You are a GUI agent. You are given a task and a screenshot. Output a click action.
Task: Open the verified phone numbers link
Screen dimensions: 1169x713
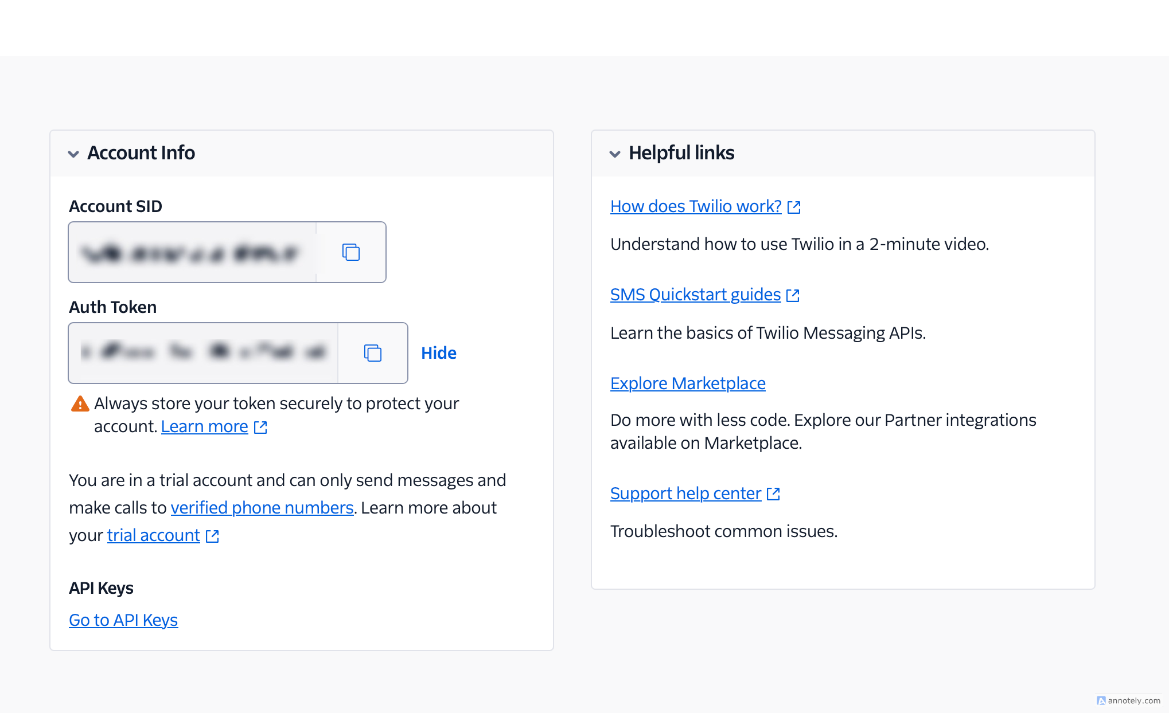point(262,508)
